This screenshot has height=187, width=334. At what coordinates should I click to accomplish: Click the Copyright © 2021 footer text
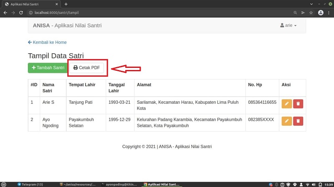click(x=167, y=147)
